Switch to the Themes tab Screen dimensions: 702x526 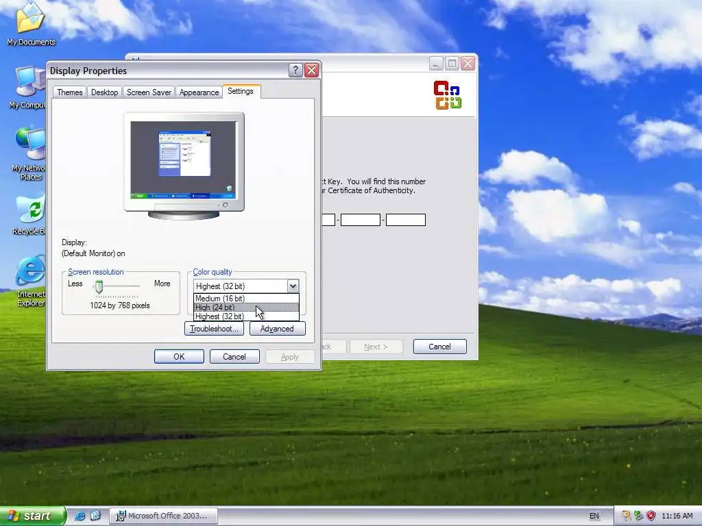[70, 92]
